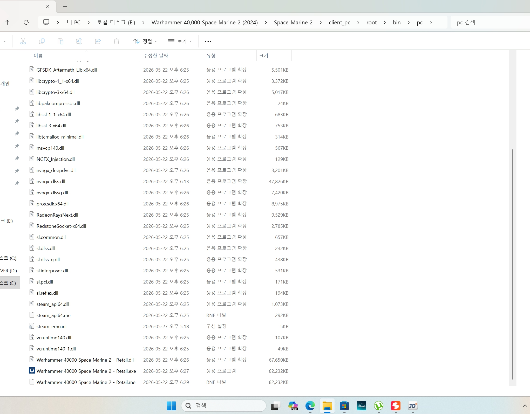The height and width of the screenshot is (414, 530).
Task: Click the Copy icon in toolbar
Action: [42, 41]
